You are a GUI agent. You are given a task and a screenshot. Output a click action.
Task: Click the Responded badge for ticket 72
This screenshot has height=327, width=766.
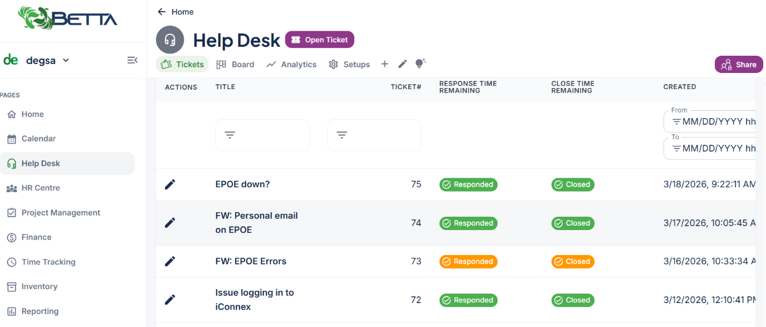tap(469, 300)
